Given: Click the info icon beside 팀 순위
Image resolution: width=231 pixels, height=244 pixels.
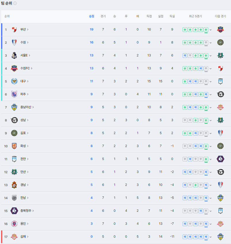Looking at the screenshot, I should pos(15,3).
